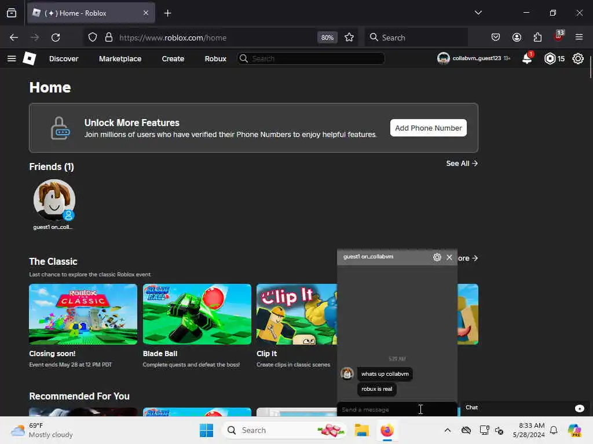This screenshot has width=593, height=444.
Task: Open Firefox account icon
Action: [517, 38]
